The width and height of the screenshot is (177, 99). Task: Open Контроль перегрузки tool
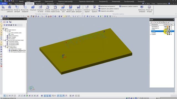pos(79,9)
